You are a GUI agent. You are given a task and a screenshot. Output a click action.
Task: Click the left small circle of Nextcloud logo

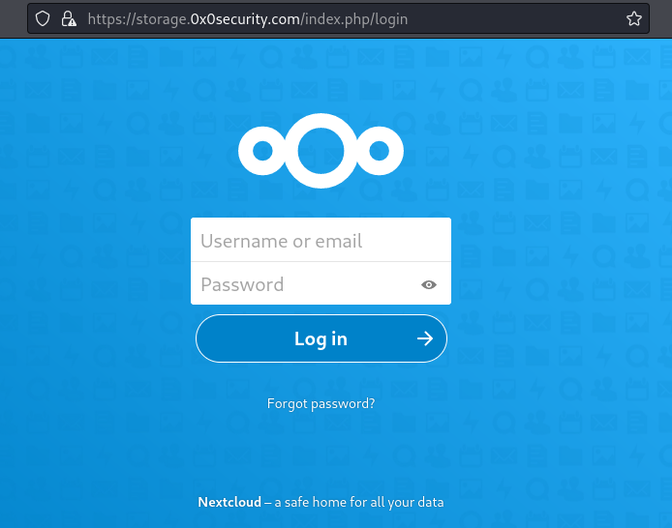pyautogui.click(x=262, y=151)
